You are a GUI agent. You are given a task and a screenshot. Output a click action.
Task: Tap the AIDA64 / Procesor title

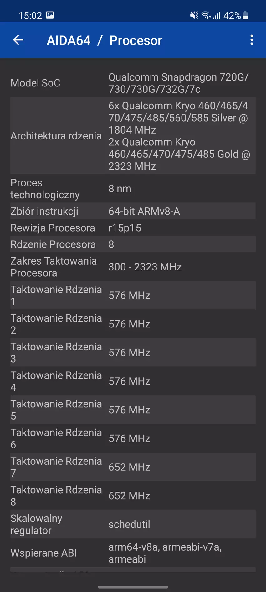pyautogui.click(x=104, y=40)
